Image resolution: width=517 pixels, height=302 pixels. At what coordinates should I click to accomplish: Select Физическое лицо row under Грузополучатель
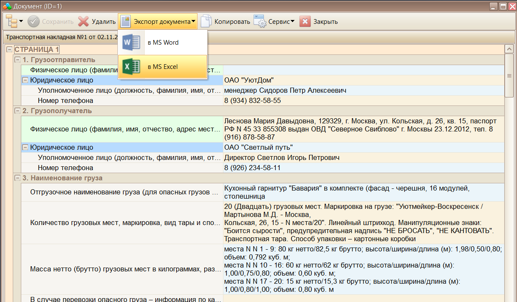coord(122,129)
